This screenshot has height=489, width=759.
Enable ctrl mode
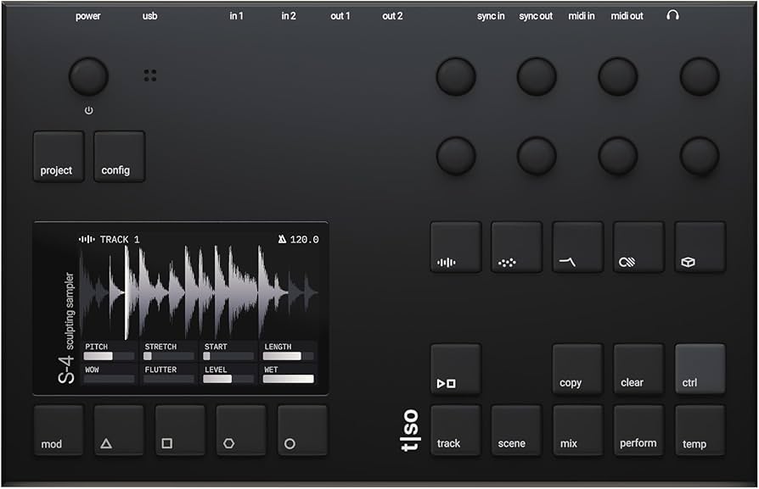700,370
